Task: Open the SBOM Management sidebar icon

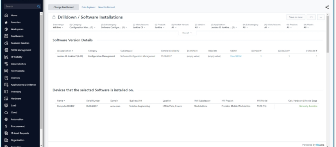Action: click(6, 50)
